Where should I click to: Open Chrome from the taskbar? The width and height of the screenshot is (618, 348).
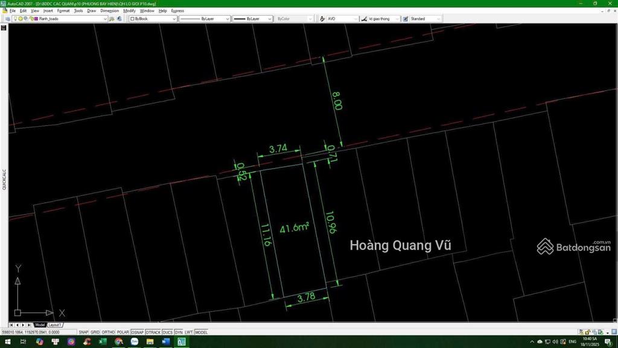119,342
